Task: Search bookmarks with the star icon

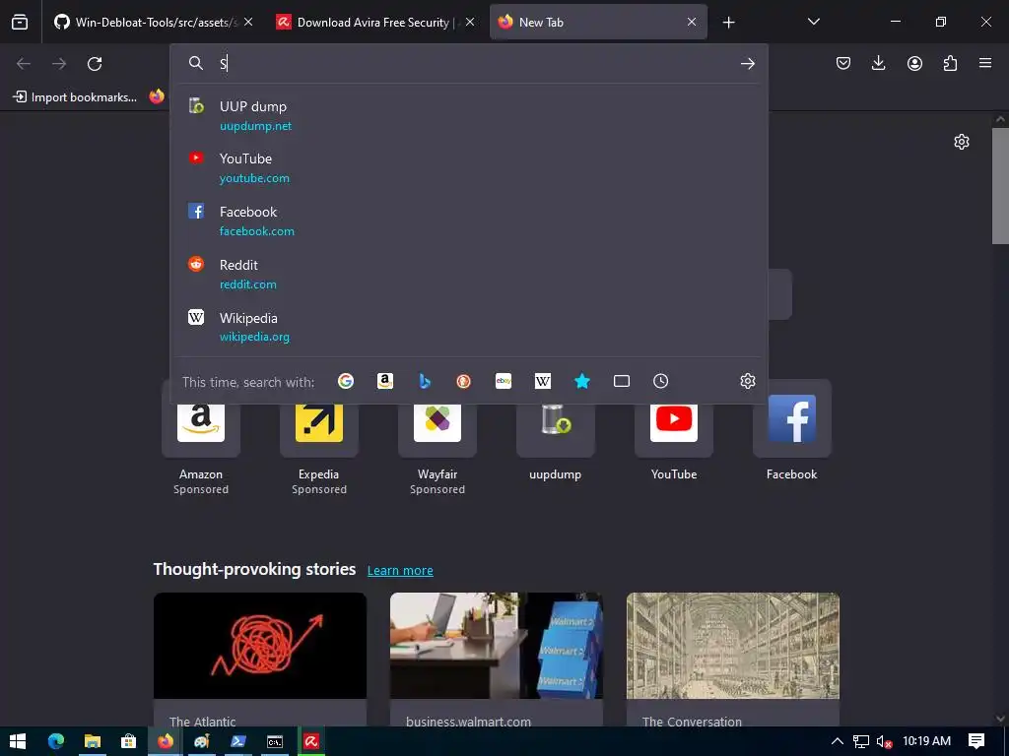Action: 581,381
